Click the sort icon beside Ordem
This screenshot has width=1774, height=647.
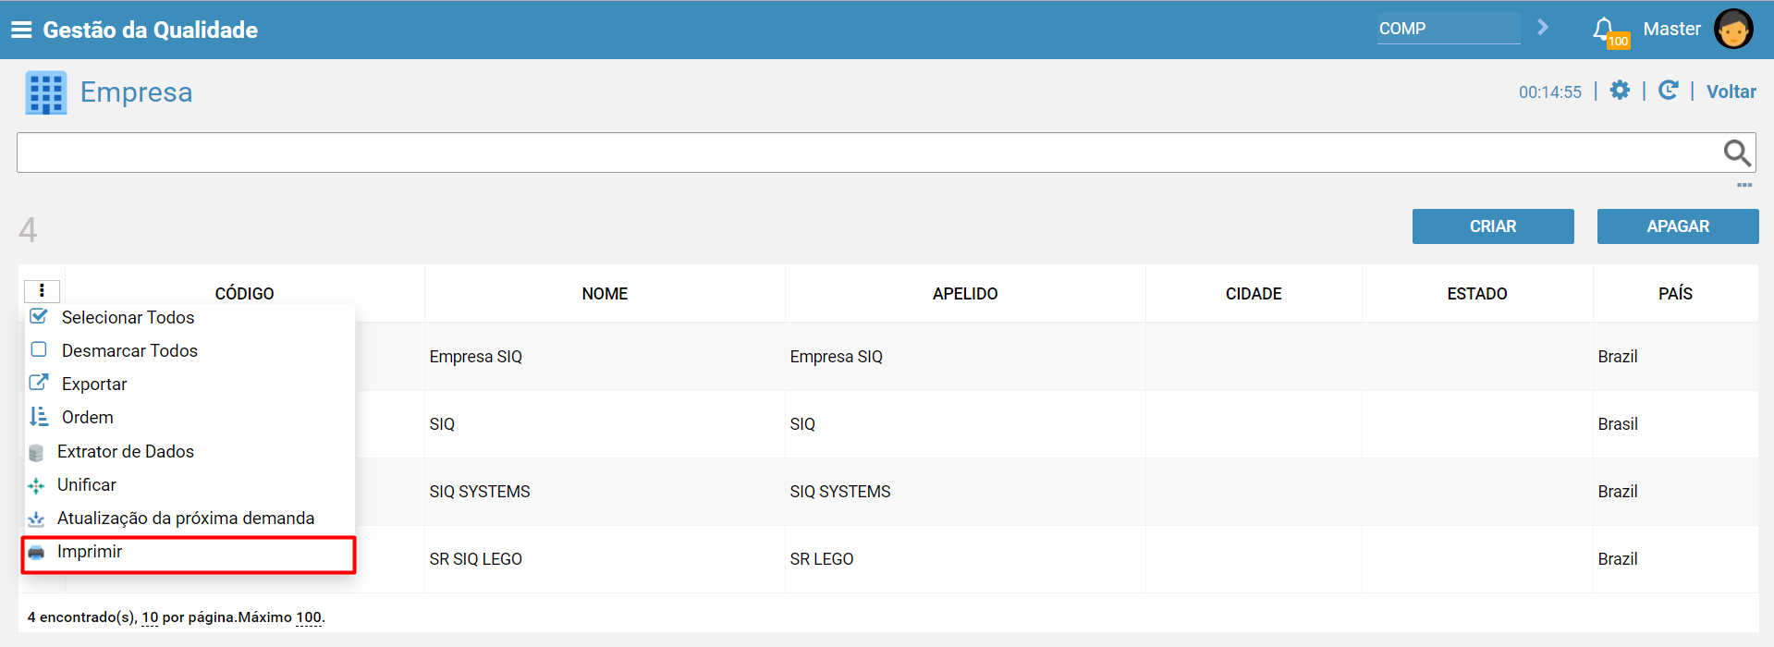pyautogui.click(x=39, y=416)
